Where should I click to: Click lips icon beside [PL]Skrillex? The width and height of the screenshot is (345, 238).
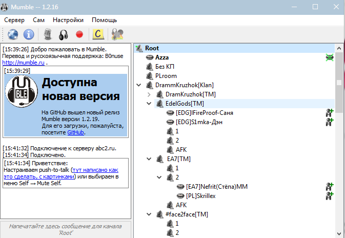pos(180,196)
